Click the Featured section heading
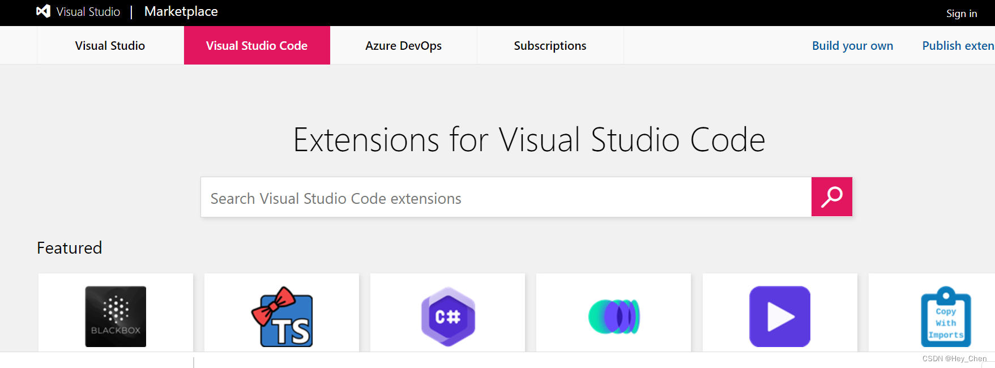 click(70, 248)
